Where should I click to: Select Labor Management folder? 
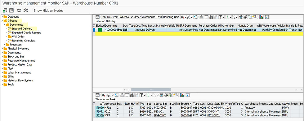click(x=19, y=72)
